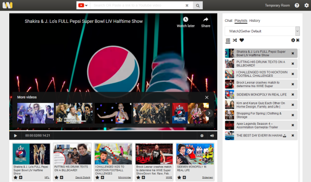Open Katy Perry suggested video thumbnail

pyautogui.click(x=113, y=113)
